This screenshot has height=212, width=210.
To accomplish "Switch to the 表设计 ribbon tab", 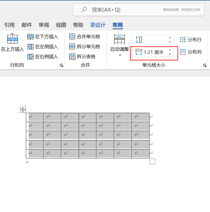I will (x=98, y=25).
